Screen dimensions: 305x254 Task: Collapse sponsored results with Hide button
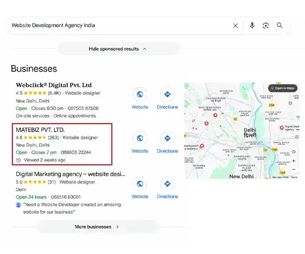117,49
